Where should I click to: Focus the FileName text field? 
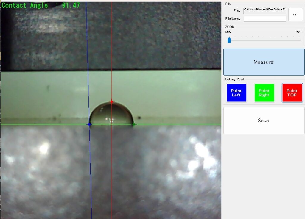264,19
